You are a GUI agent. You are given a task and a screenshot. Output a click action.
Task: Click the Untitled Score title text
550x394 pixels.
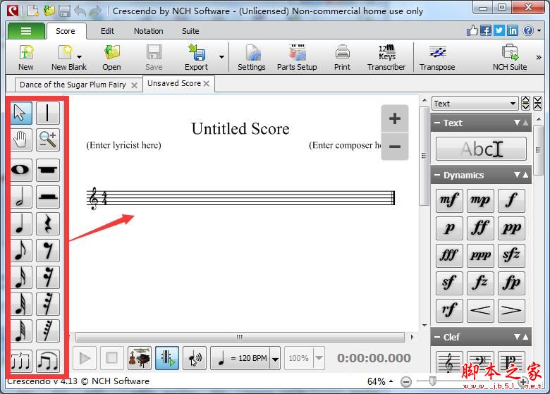point(240,129)
